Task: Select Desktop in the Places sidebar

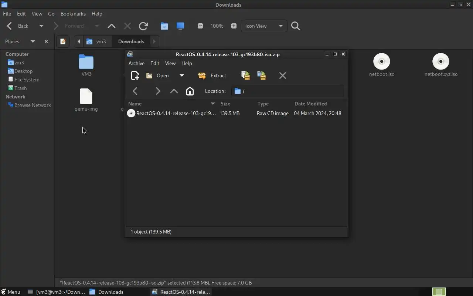Action: coord(20,71)
